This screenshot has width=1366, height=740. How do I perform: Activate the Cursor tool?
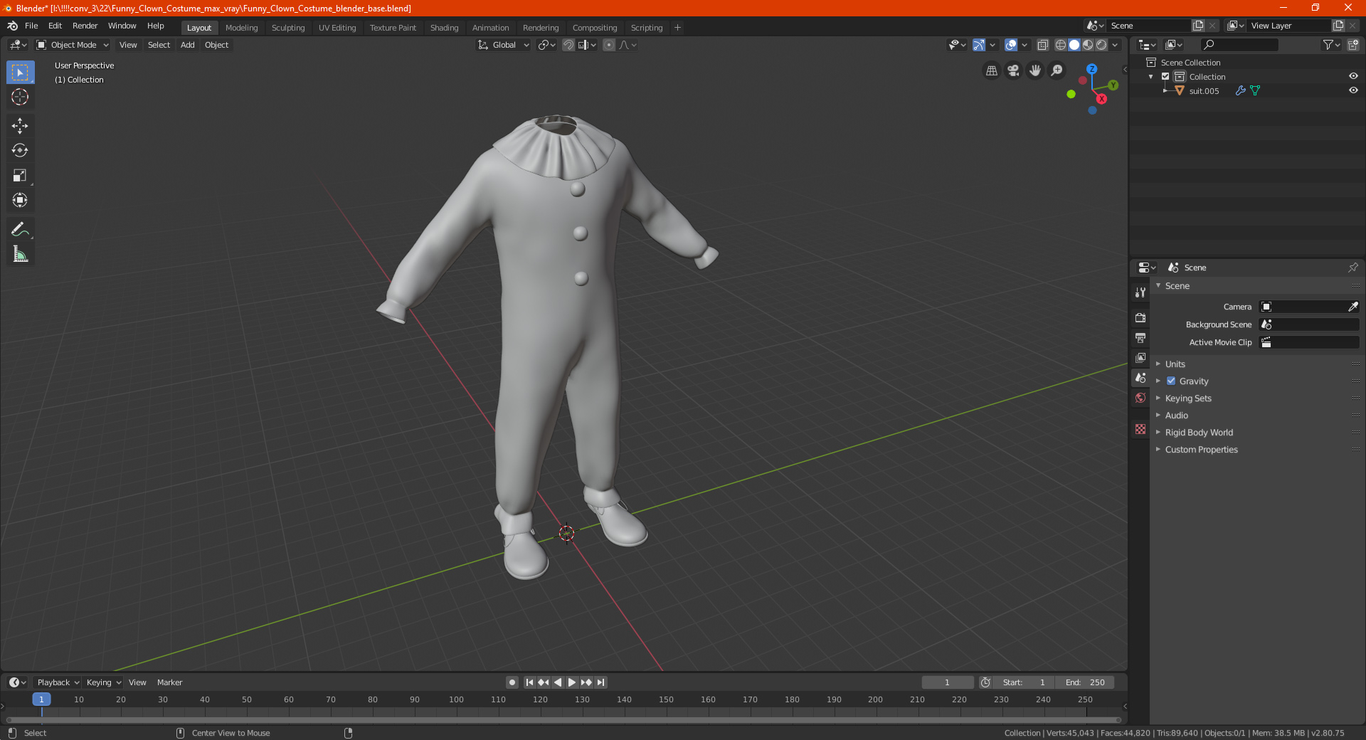(20, 97)
